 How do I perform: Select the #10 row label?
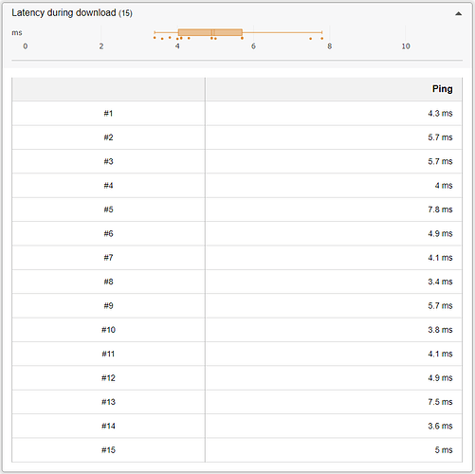pyautogui.click(x=108, y=330)
